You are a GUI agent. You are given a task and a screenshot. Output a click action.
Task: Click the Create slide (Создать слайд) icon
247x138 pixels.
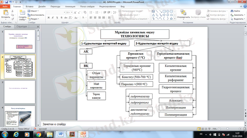click(x=23, y=13)
